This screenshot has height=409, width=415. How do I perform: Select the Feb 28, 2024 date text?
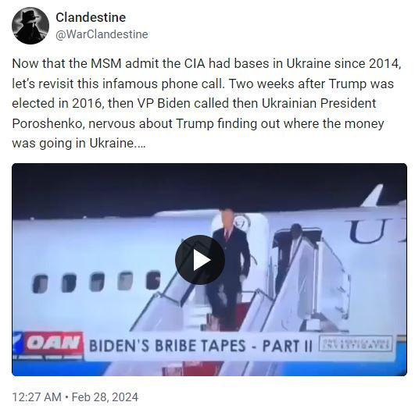105,397
